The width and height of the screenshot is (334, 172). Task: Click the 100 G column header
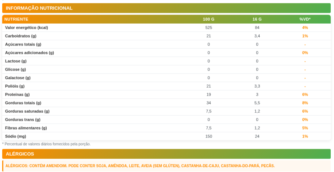[x=208, y=19]
